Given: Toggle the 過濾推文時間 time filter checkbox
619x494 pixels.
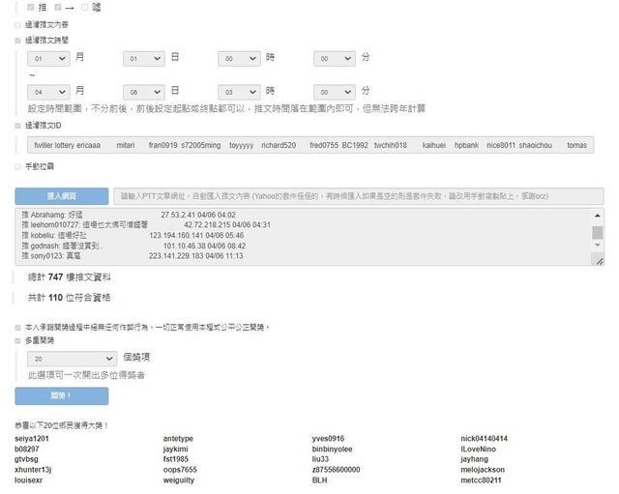Looking at the screenshot, I should pos(18,41).
